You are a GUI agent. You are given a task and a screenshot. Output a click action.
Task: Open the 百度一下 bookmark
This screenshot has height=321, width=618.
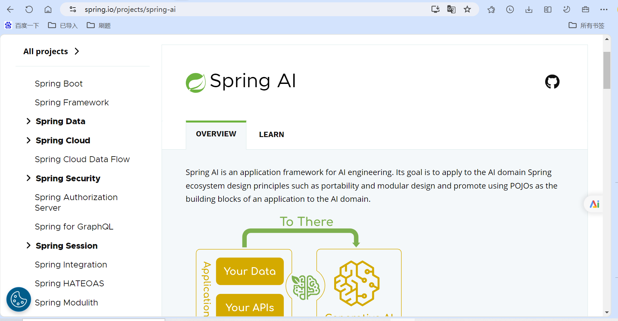point(22,25)
